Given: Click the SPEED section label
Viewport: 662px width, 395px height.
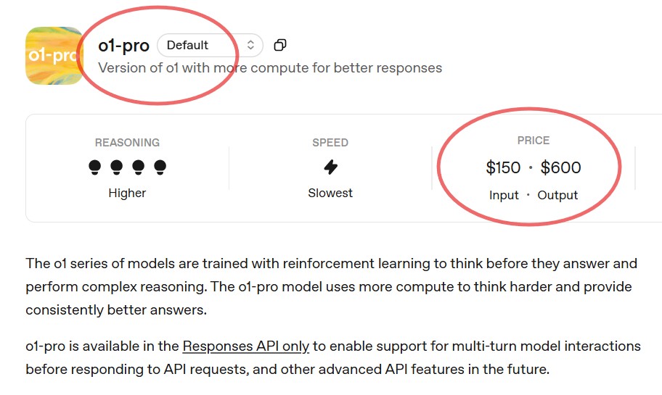Looking at the screenshot, I should (330, 143).
